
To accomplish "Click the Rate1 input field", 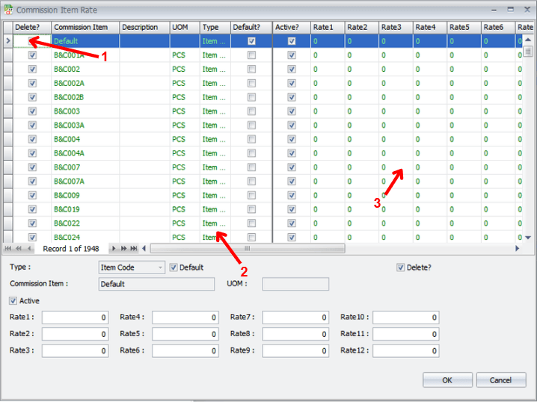I will tap(75, 318).
